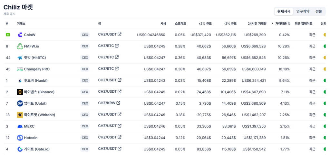Click the Hotcoin exchange logo icon
Viewport: 330px width, 156px height.
tap(20, 138)
